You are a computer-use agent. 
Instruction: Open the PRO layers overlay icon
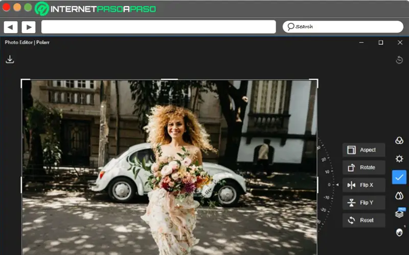click(400, 213)
